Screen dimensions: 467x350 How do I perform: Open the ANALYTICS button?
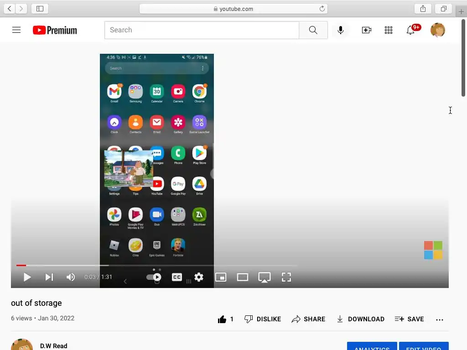click(372, 346)
